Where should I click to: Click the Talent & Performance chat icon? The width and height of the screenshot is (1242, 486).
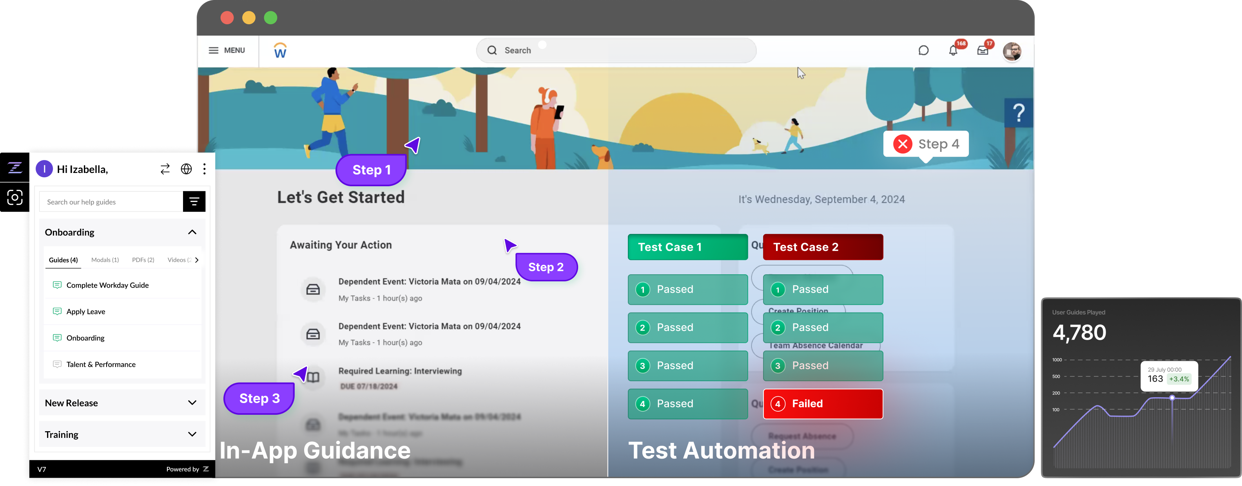[x=57, y=365]
